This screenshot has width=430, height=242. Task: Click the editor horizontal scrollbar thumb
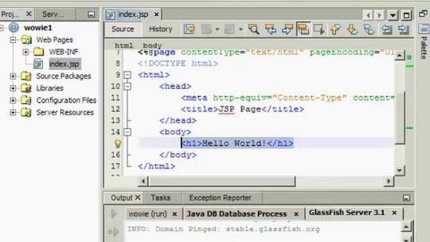[222, 181]
